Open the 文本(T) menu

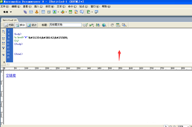point(61,7)
